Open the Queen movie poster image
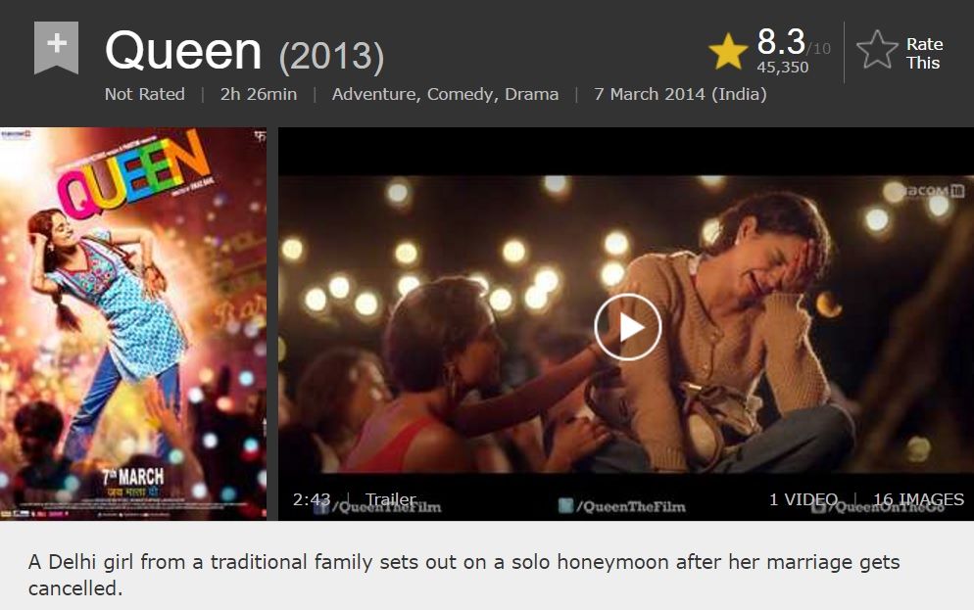This screenshot has width=974, height=610. (x=133, y=324)
